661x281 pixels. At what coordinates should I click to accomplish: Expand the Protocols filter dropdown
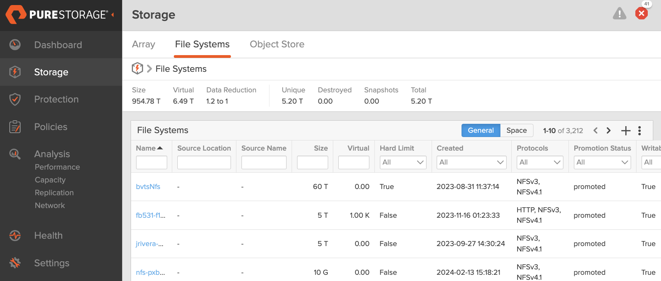[540, 162]
